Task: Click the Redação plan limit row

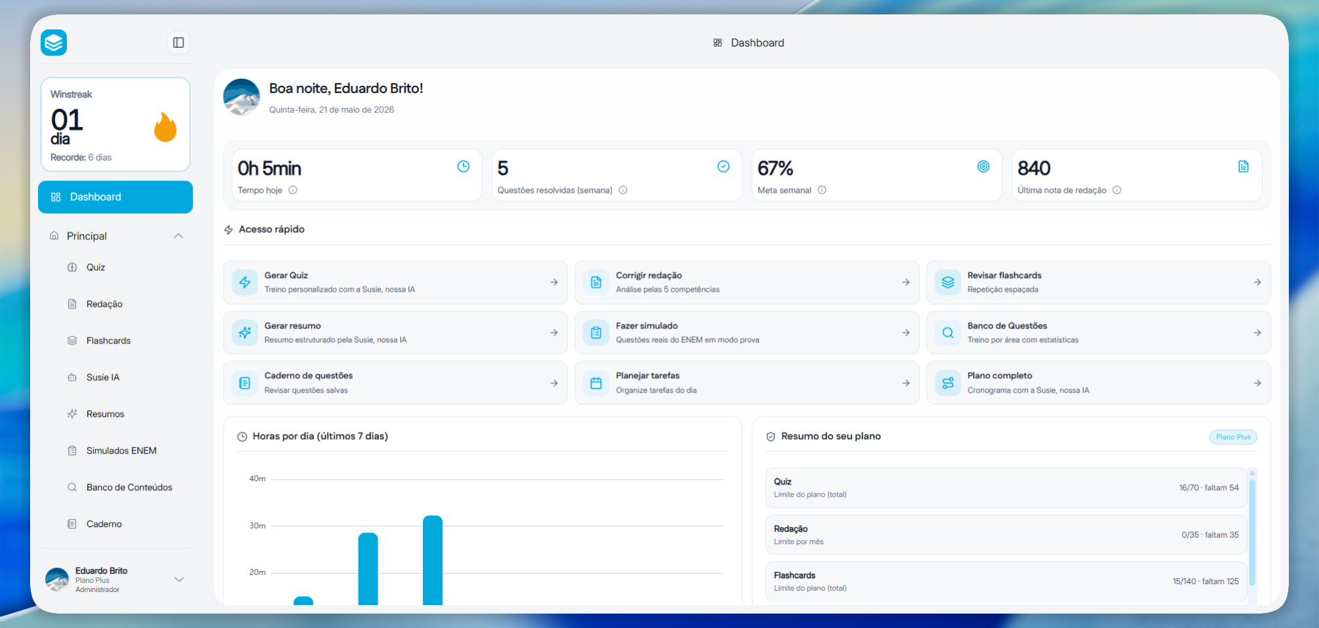Action: 1006,535
